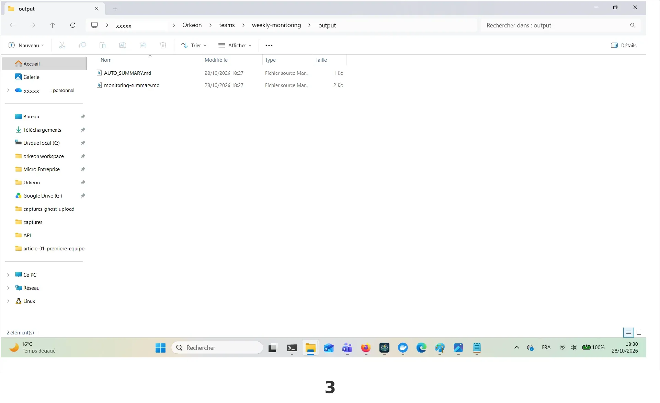
Task: Navigate forward with the right arrow
Action: click(x=32, y=25)
